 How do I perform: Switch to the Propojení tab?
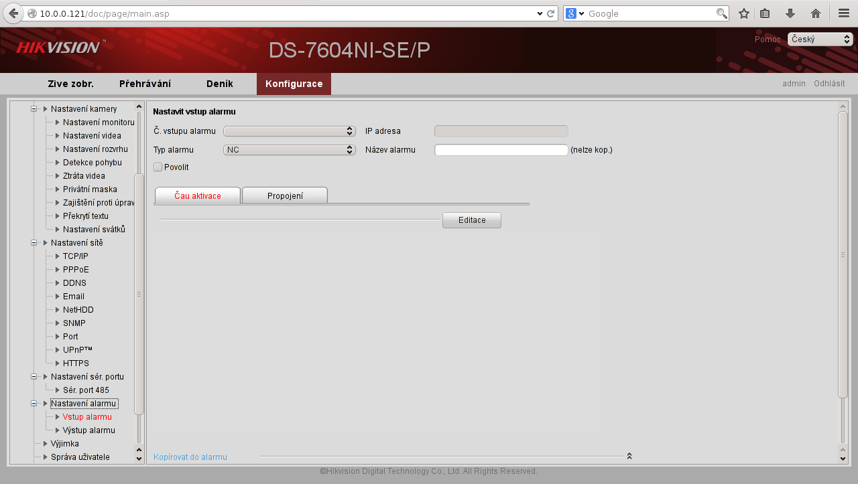point(285,195)
